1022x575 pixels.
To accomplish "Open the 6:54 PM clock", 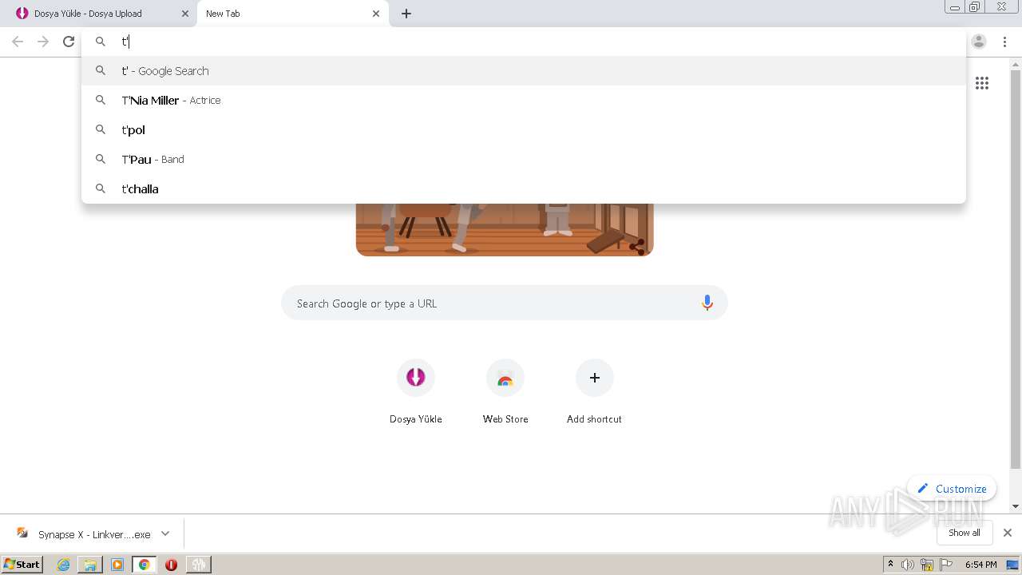I will (x=981, y=565).
